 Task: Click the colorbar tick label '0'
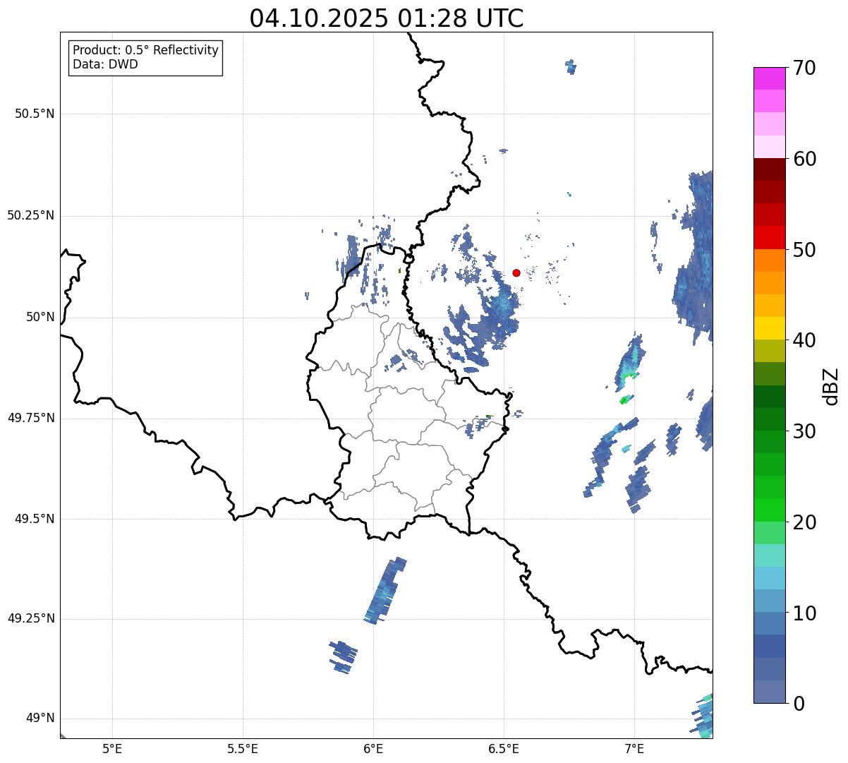[x=799, y=704]
